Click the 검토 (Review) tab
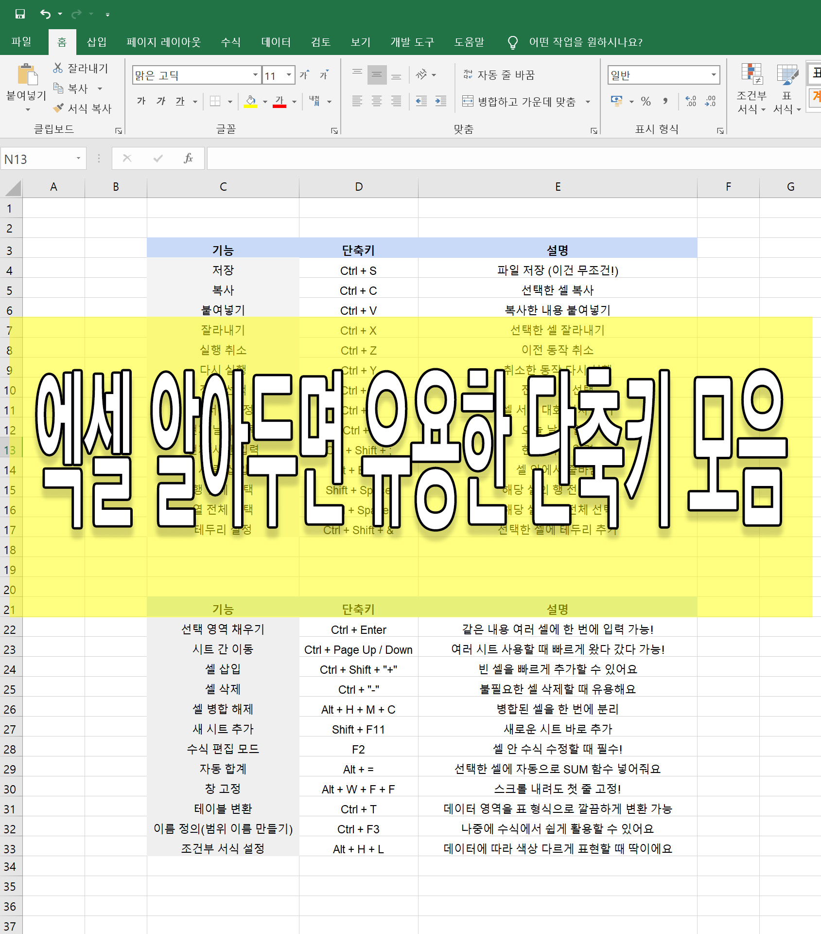 click(321, 42)
